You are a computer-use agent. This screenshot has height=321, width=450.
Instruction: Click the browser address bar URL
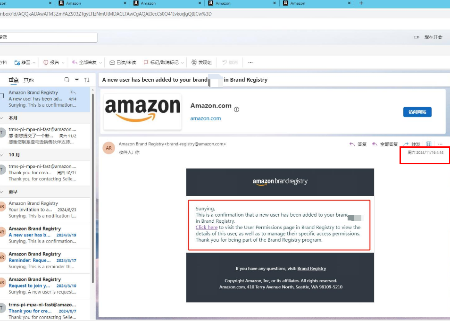pos(106,14)
